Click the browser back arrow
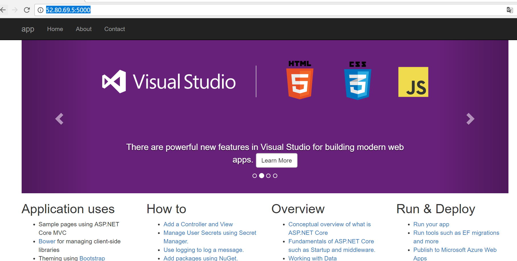The width and height of the screenshot is (517, 261). pos(3,10)
